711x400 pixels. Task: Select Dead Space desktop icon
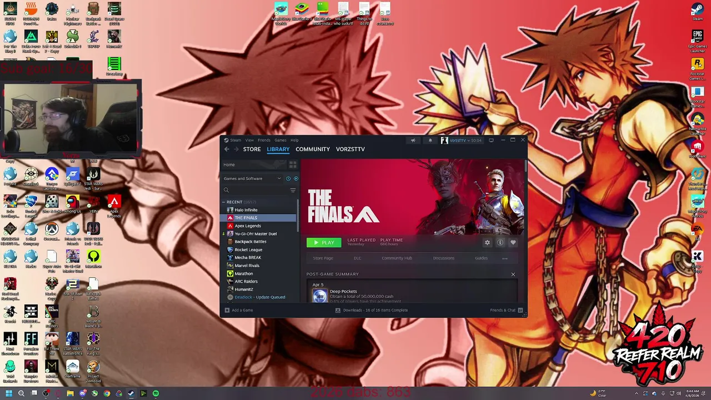pyautogui.click(x=114, y=13)
